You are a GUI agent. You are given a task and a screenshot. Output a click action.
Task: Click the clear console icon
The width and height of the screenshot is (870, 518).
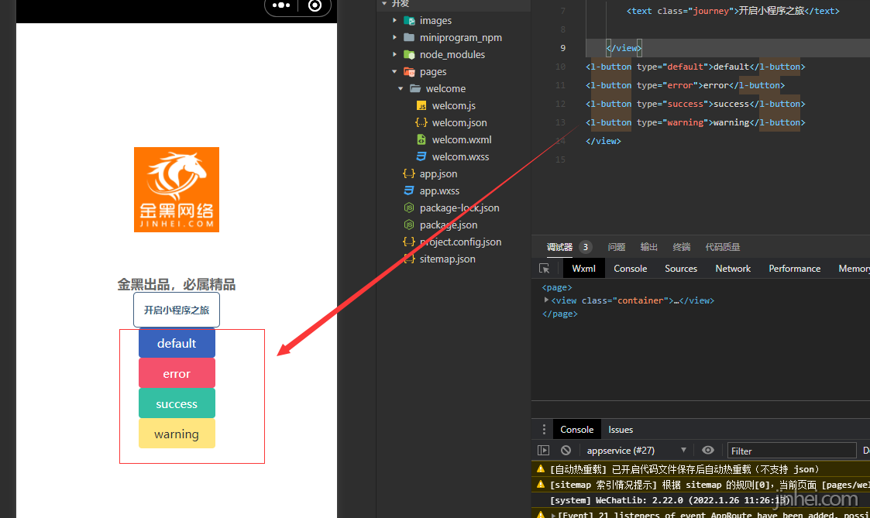566,451
